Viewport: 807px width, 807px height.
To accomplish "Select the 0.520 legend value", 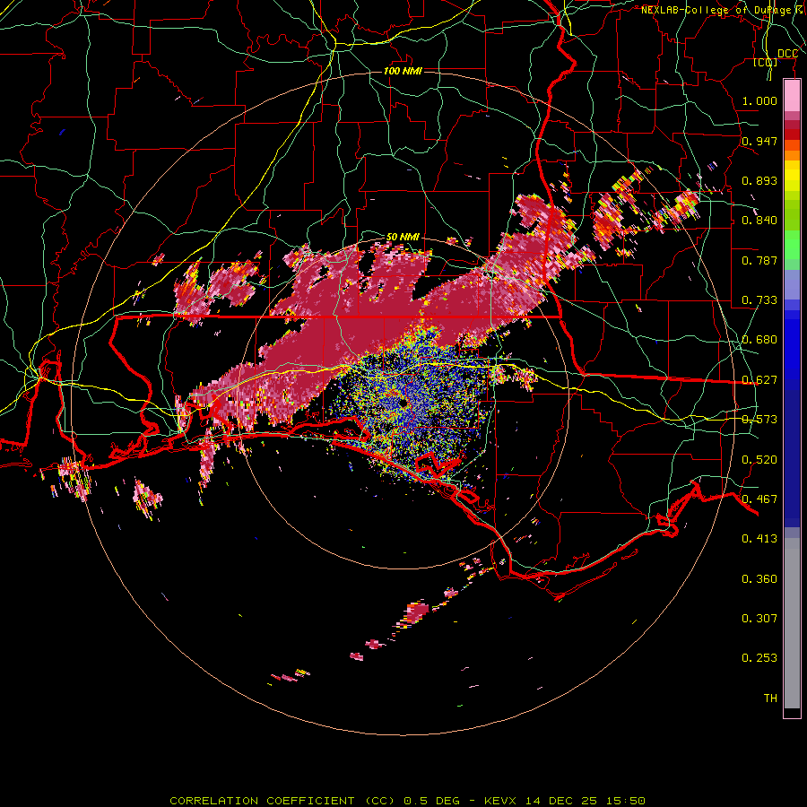I will [x=759, y=460].
